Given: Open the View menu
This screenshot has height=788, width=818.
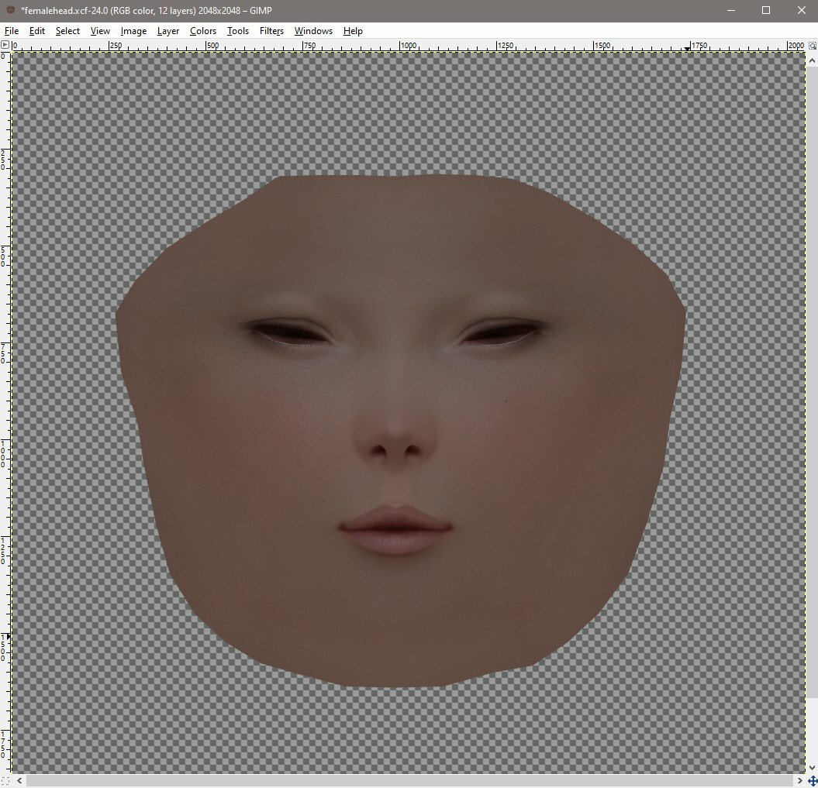Looking at the screenshot, I should coord(100,31).
